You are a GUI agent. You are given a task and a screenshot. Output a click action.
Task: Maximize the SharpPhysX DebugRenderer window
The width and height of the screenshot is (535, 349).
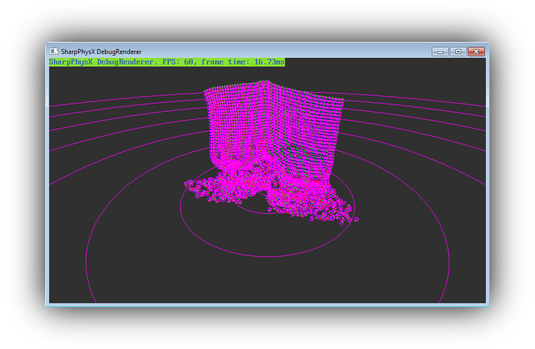point(458,51)
